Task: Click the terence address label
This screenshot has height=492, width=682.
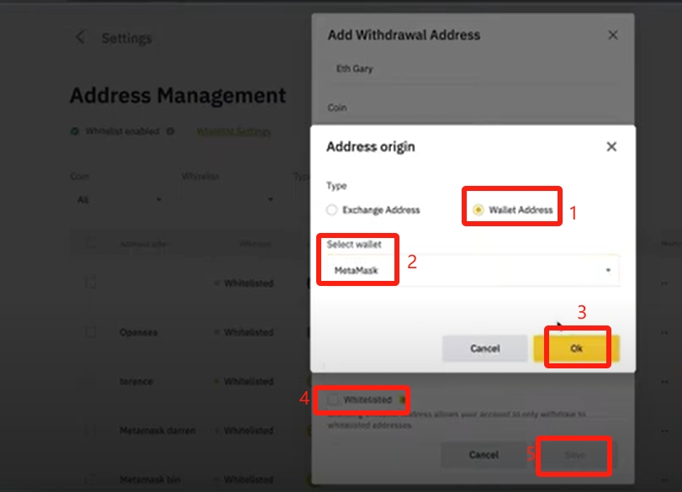Action: tap(136, 382)
